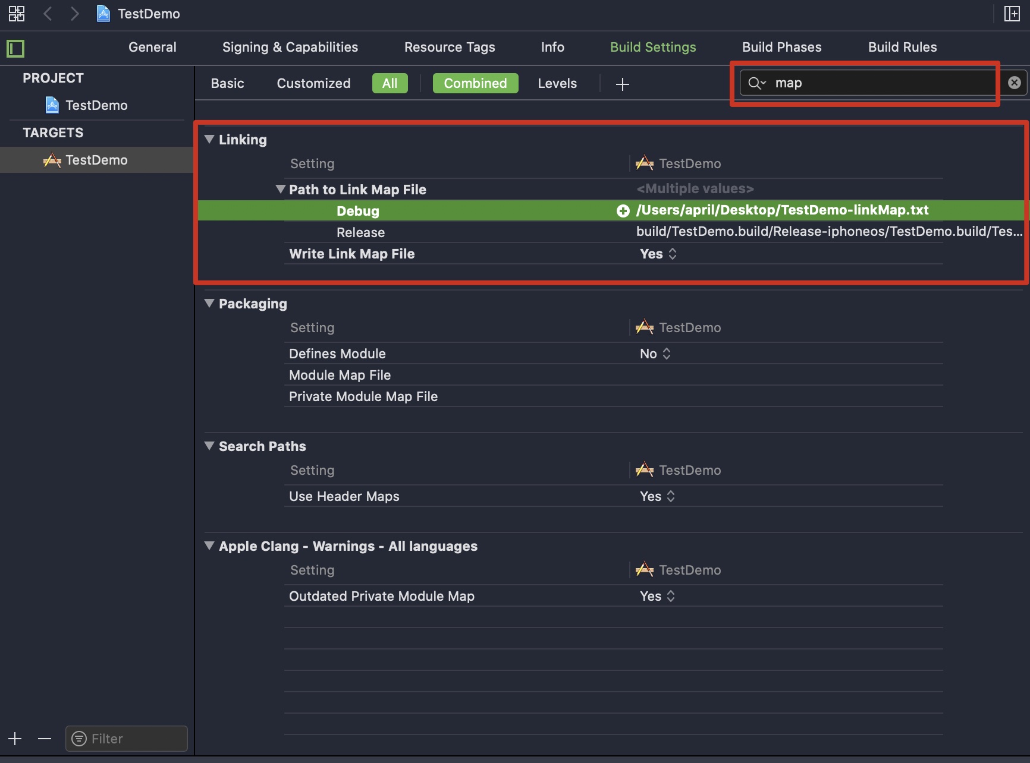1030x763 pixels.
Task: Collapse the Path to Link Map File row
Action: [x=281, y=189]
